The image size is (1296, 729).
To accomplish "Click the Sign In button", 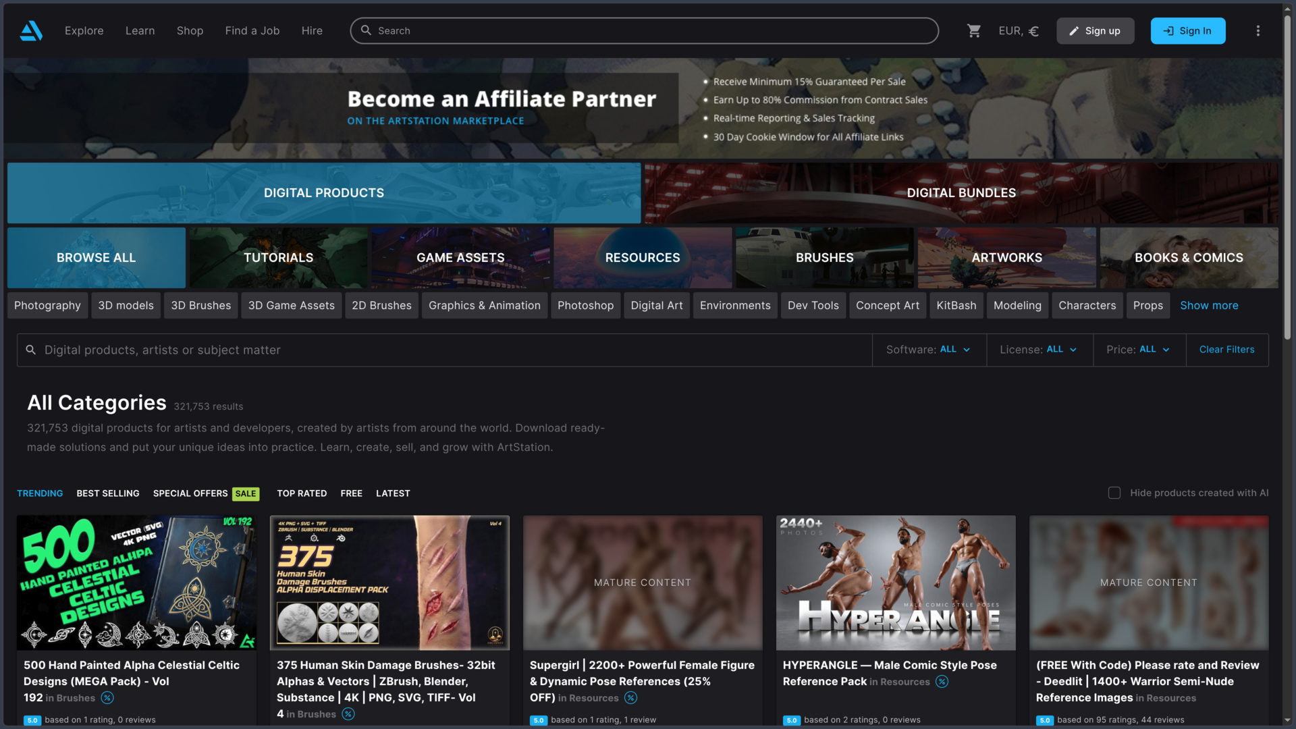I will pyautogui.click(x=1187, y=31).
